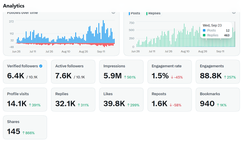Screen dimensions: 244x142
Task: Select the Bookmarks metric card
Action: point(218,100)
